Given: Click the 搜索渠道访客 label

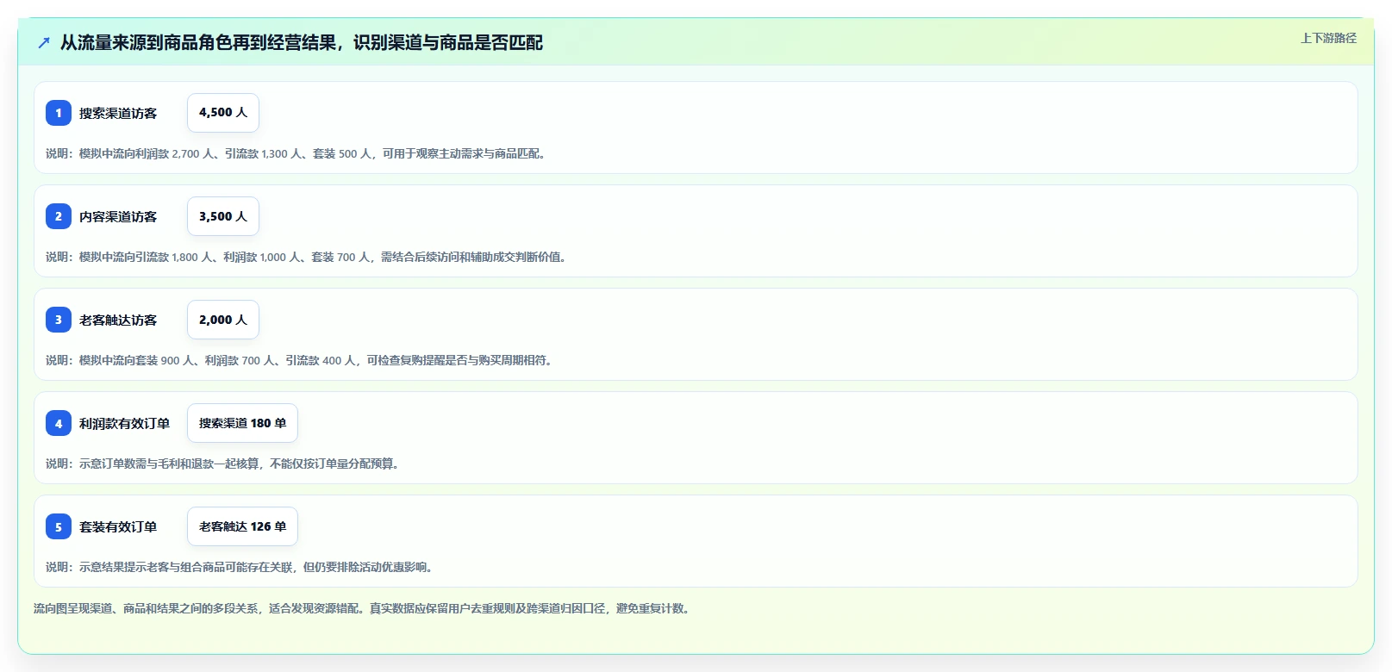Looking at the screenshot, I should pos(118,113).
